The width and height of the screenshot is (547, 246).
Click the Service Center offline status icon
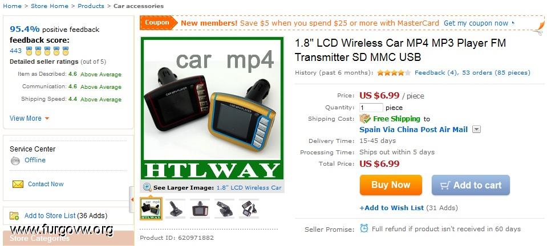click(15, 161)
